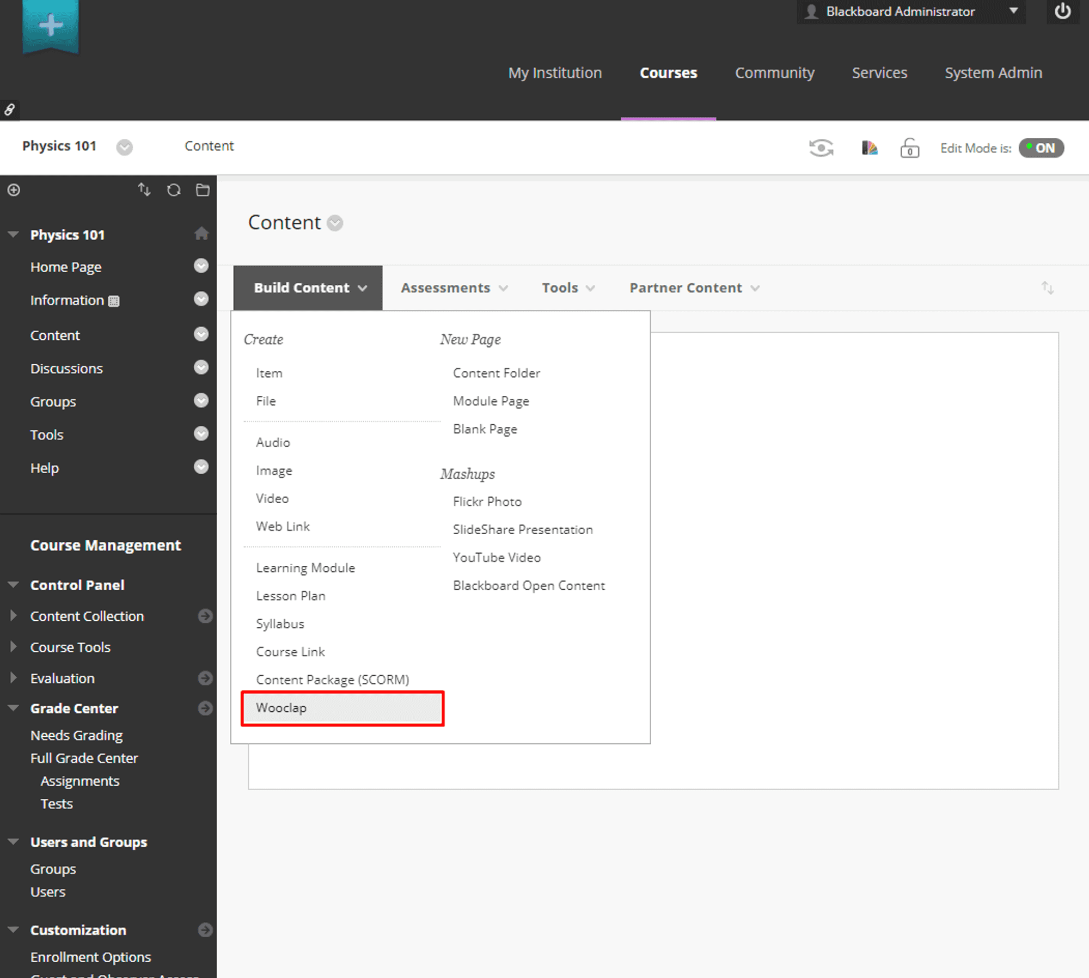This screenshot has height=978, width=1089.
Task: Open course menu folder view icon
Action: click(203, 190)
